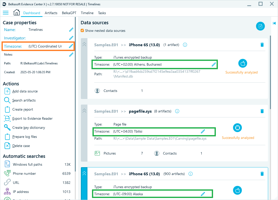Toggle Show nested data sources checkbox

click(x=82, y=31)
